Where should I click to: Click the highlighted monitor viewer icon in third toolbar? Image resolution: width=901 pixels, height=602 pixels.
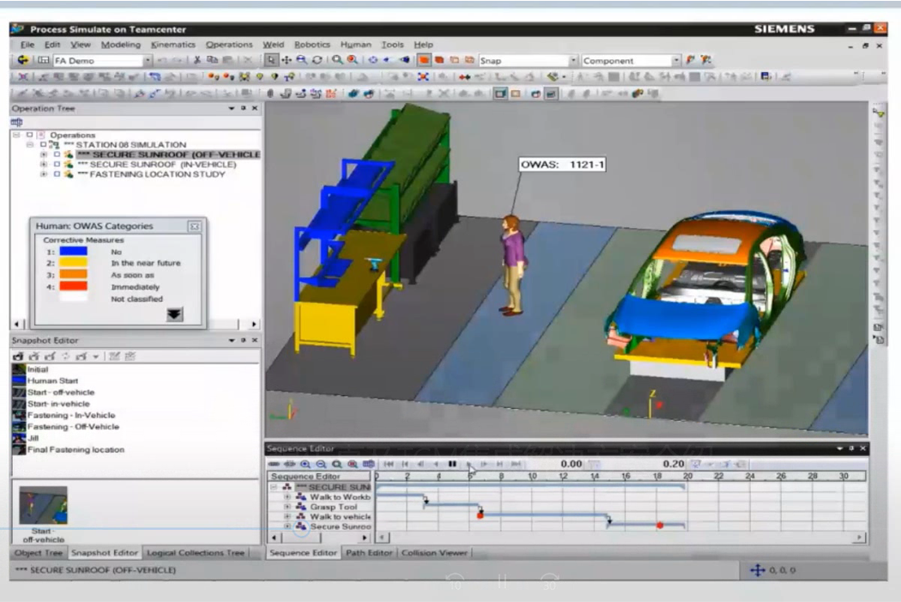click(501, 93)
